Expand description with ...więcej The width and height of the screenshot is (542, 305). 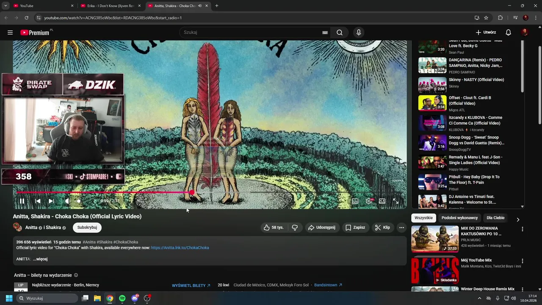40,259
